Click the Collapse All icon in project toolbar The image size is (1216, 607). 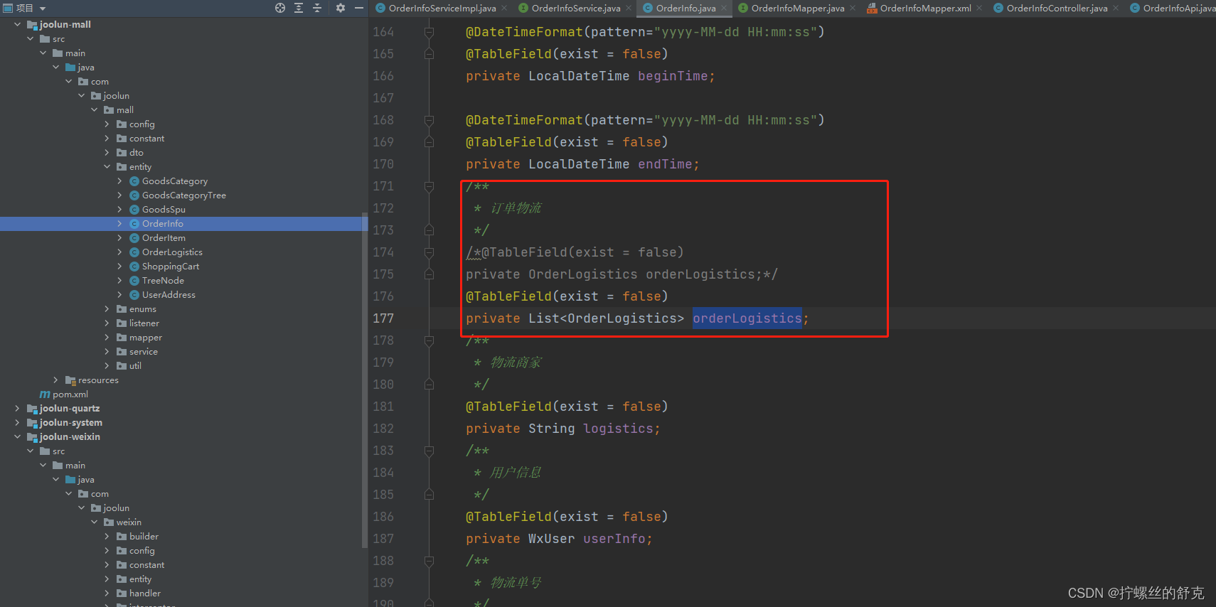coord(317,8)
